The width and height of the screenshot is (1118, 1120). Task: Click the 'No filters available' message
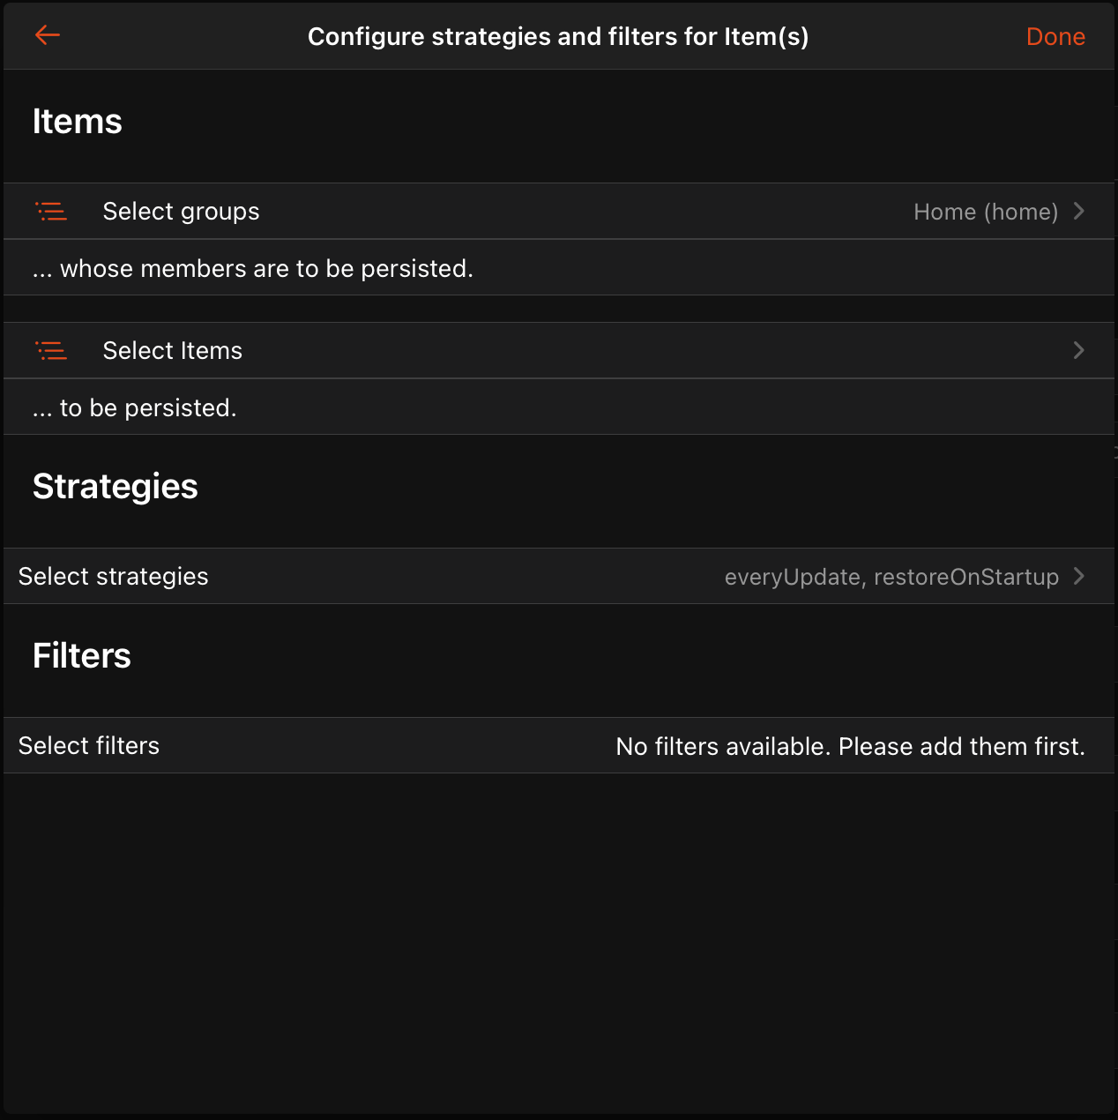pyautogui.click(x=850, y=747)
